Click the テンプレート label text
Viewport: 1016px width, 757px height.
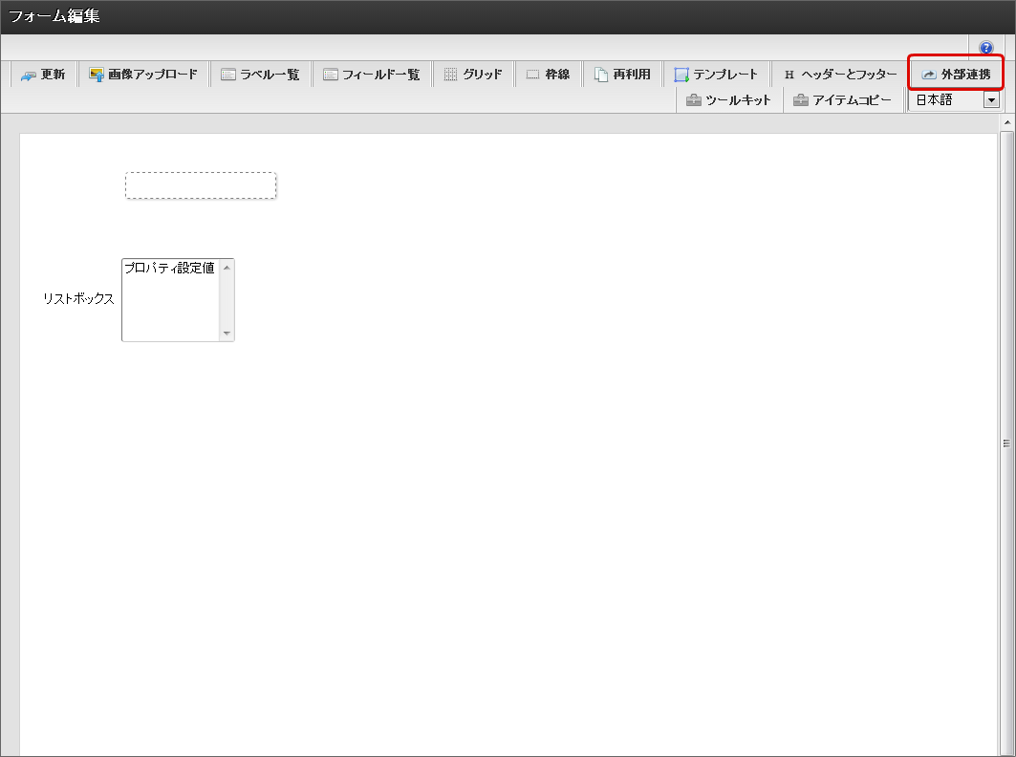coord(725,75)
